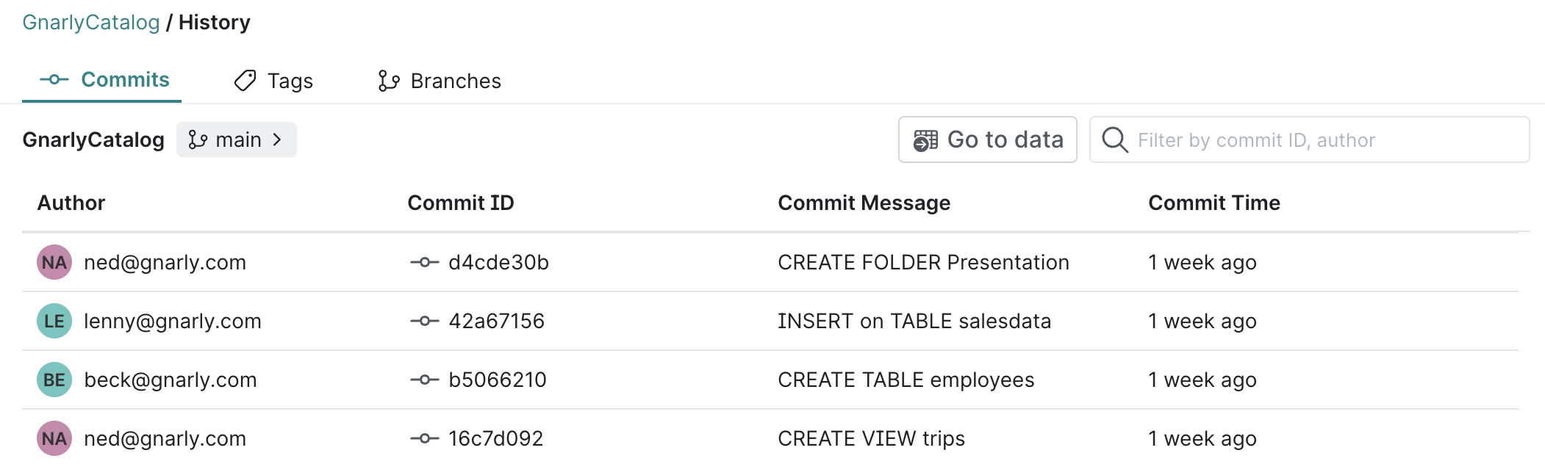Open the GnarlyCatalog breadcrumb link
This screenshot has height=464, width=1545.
tap(91, 22)
